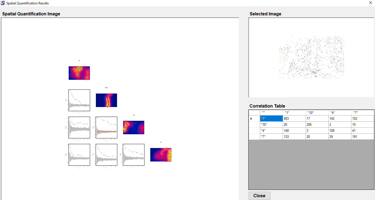Select the cell containing 883

point(294,119)
